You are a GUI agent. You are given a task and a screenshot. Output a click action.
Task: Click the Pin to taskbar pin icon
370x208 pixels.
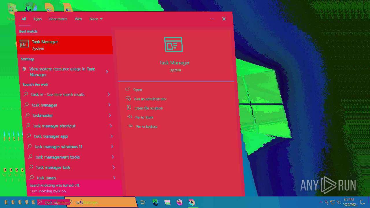tap(130, 126)
